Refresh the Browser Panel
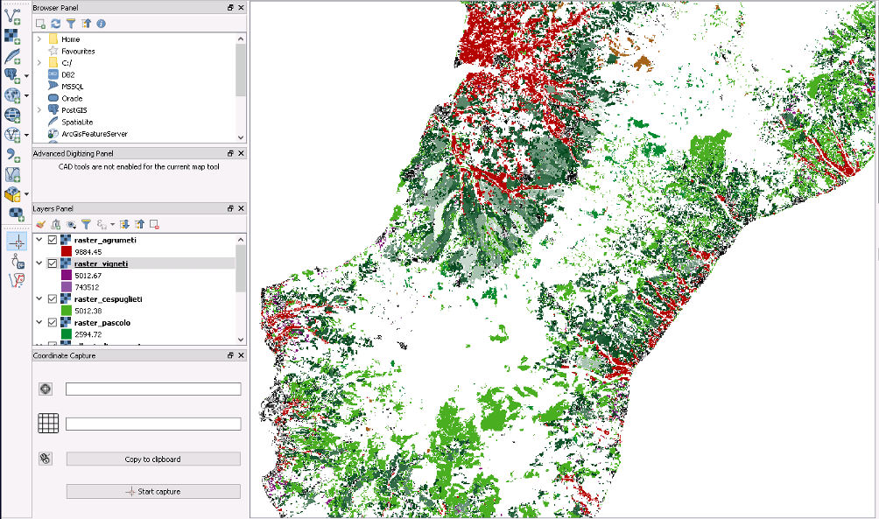879x519 pixels. tap(56, 24)
